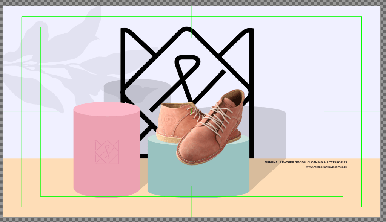
Task: Select the embossed logo on the pink cylinder
Action: (x=107, y=152)
